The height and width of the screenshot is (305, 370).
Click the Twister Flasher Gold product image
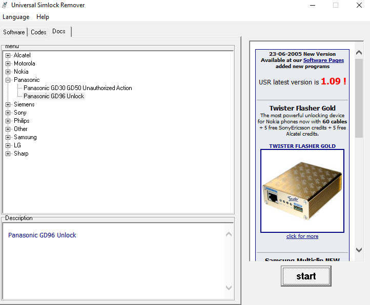(x=302, y=191)
